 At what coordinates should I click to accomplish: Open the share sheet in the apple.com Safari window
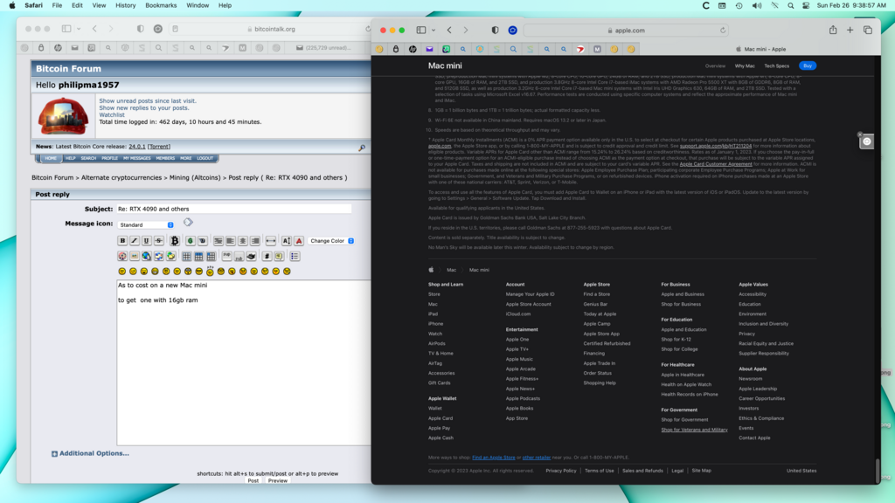coord(833,31)
